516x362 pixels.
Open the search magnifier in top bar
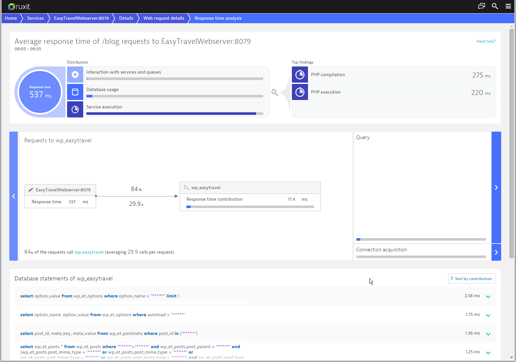tap(495, 6)
